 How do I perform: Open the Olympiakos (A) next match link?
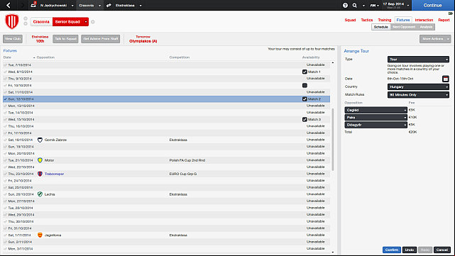click(143, 41)
